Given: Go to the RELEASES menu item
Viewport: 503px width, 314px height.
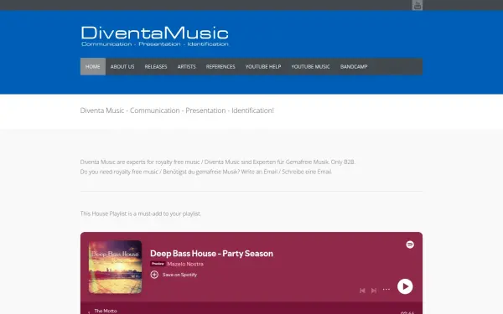Looking at the screenshot, I should tap(156, 67).
